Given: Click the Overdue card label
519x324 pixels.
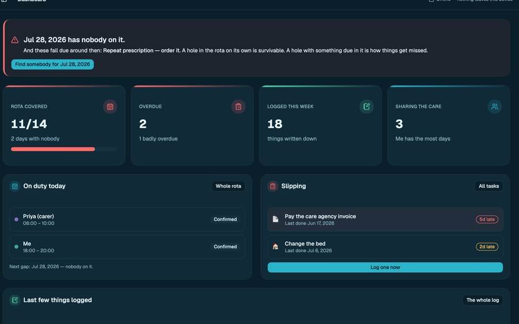Looking at the screenshot, I should click(151, 107).
